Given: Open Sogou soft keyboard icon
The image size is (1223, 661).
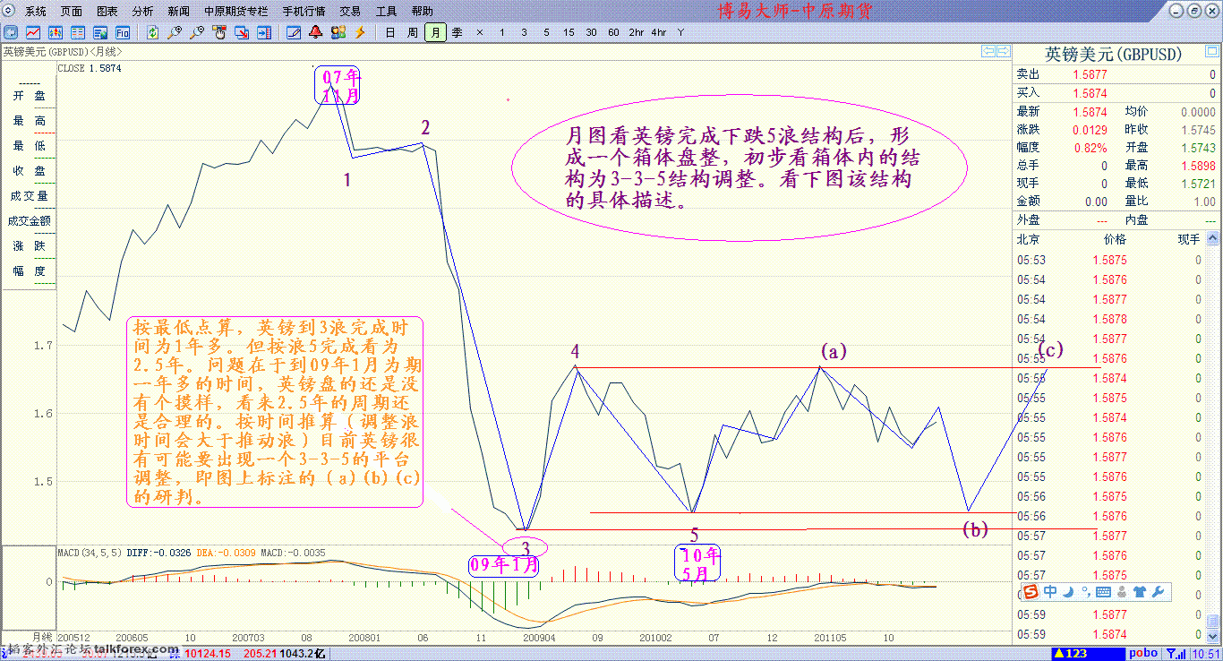Looking at the screenshot, I should pos(1103,592).
